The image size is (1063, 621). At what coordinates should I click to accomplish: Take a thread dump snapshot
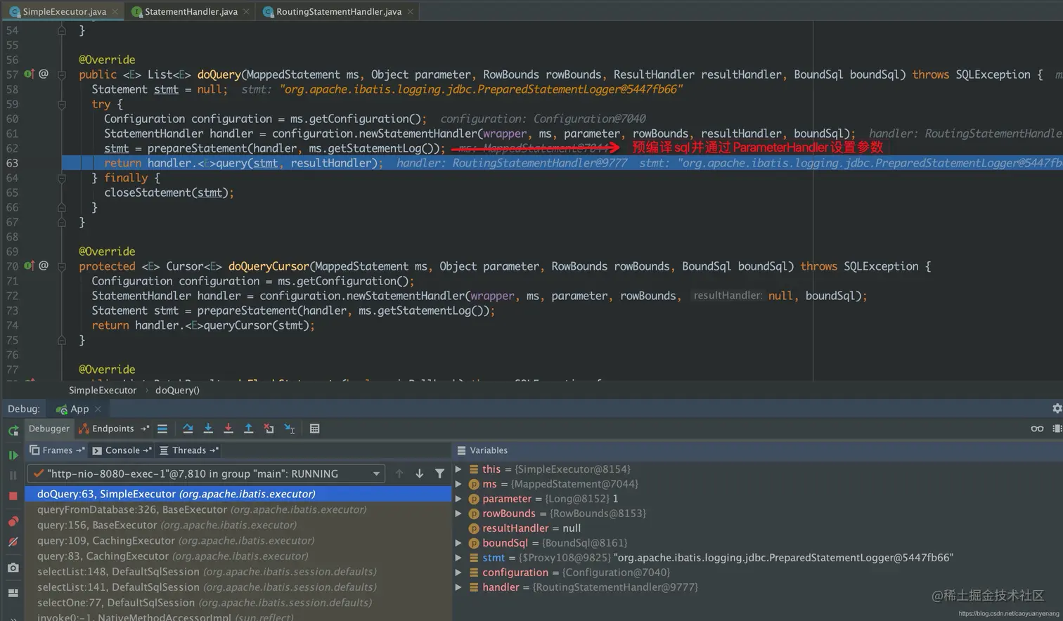(x=13, y=568)
